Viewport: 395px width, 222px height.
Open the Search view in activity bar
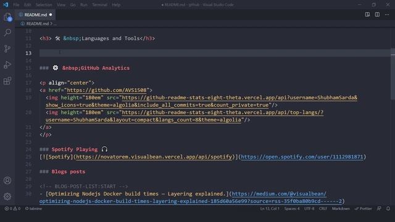pyautogui.click(x=7, y=33)
